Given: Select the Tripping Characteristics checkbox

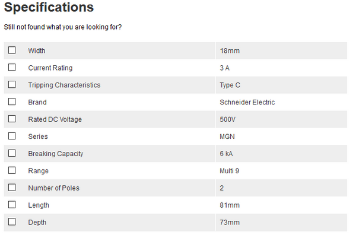Looking at the screenshot, I should click(12, 85).
